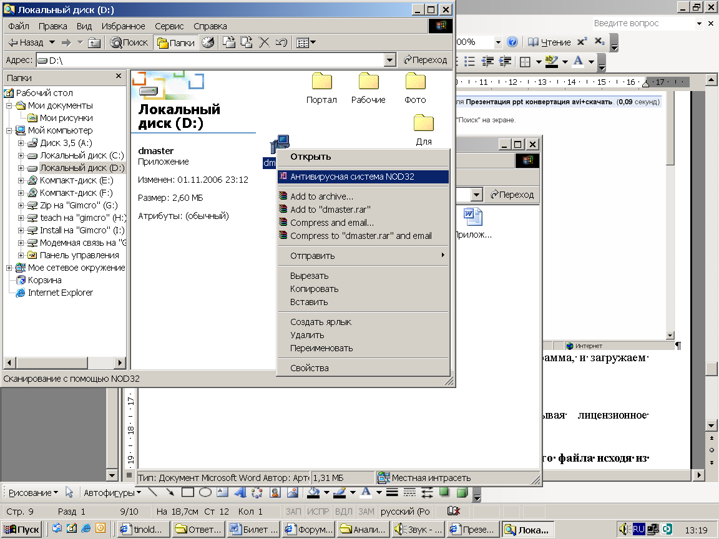Select the Для folder icon

[x=424, y=130]
